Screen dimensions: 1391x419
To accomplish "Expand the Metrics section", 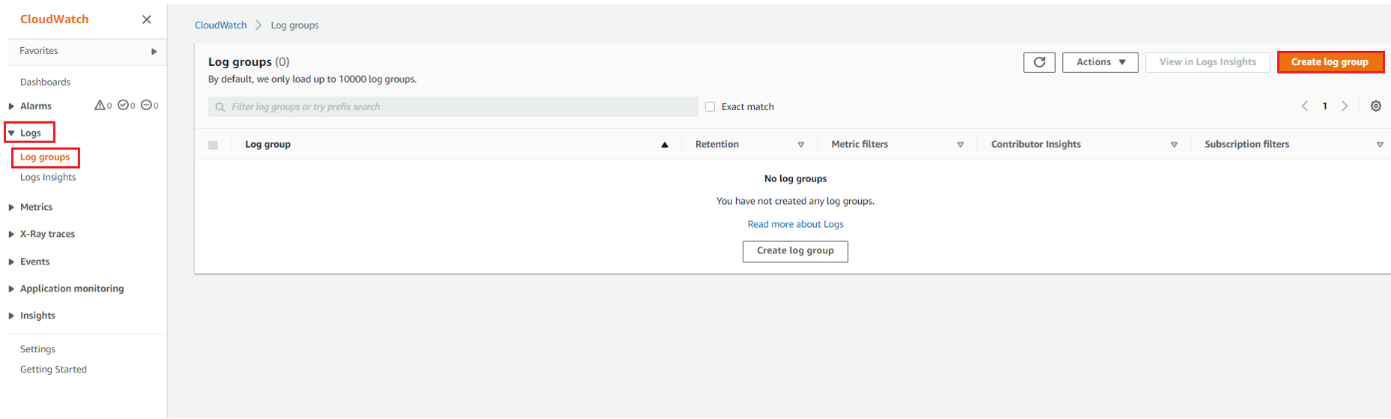I will (x=11, y=208).
